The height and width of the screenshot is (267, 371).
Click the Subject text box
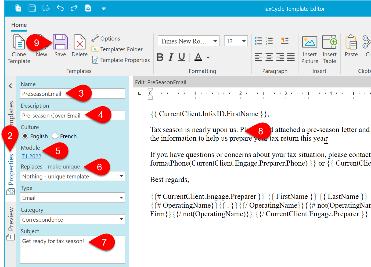73,250
